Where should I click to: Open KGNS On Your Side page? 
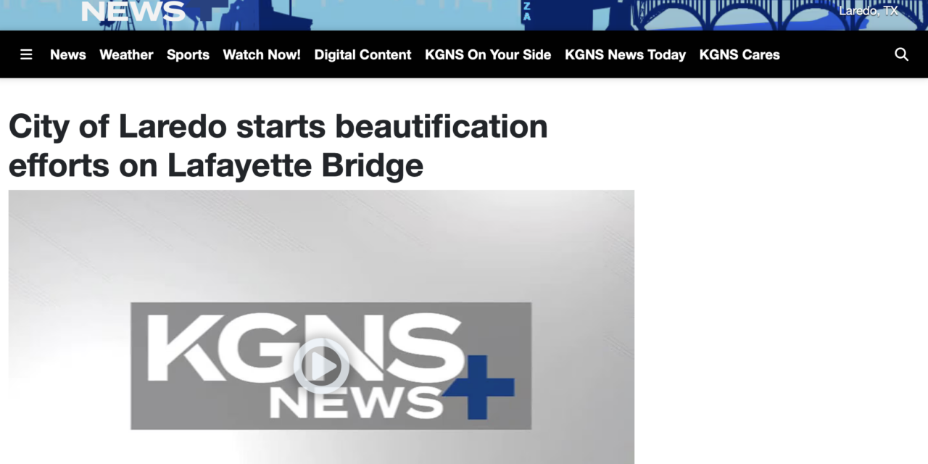pyautogui.click(x=487, y=54)
